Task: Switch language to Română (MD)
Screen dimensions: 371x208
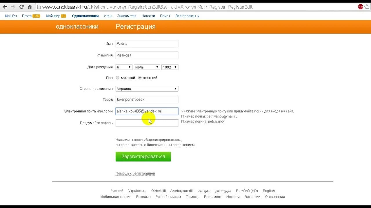Action: 247,191
